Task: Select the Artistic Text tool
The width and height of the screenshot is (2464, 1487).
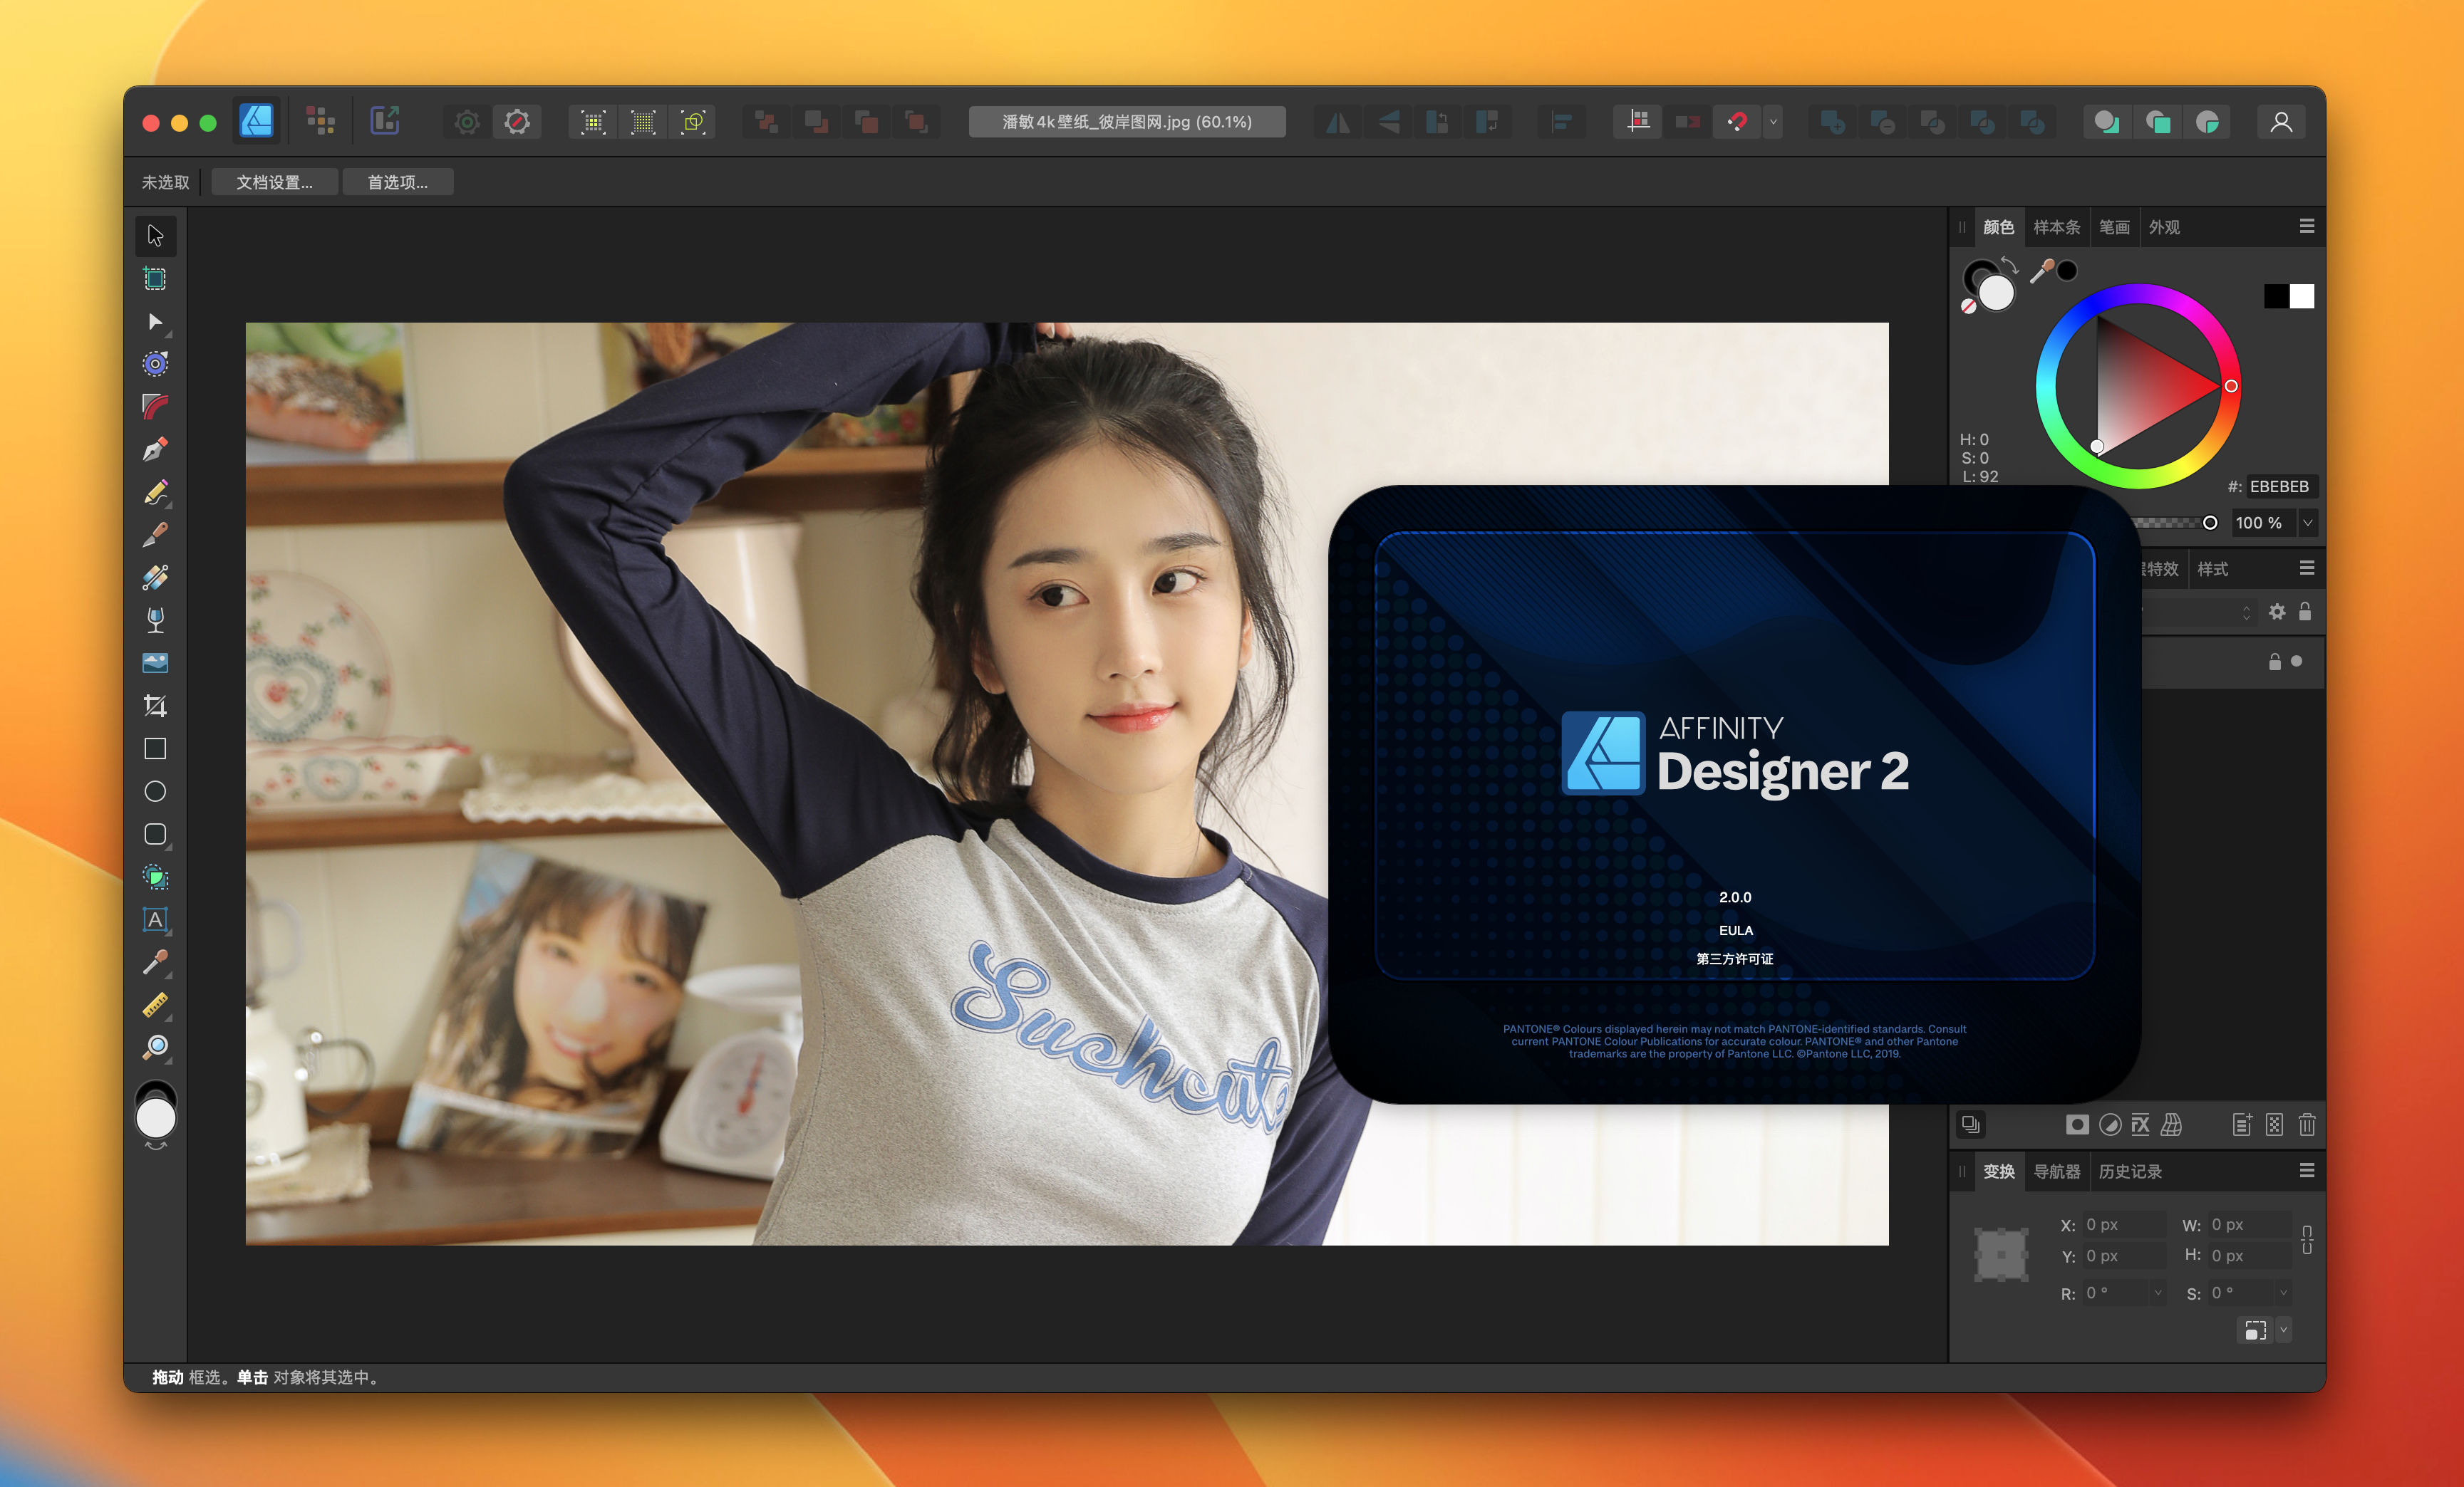Action: coord(155,919)
